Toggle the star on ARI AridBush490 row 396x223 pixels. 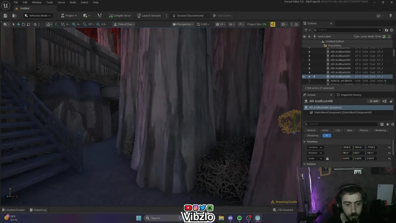(x=309, y=52)
